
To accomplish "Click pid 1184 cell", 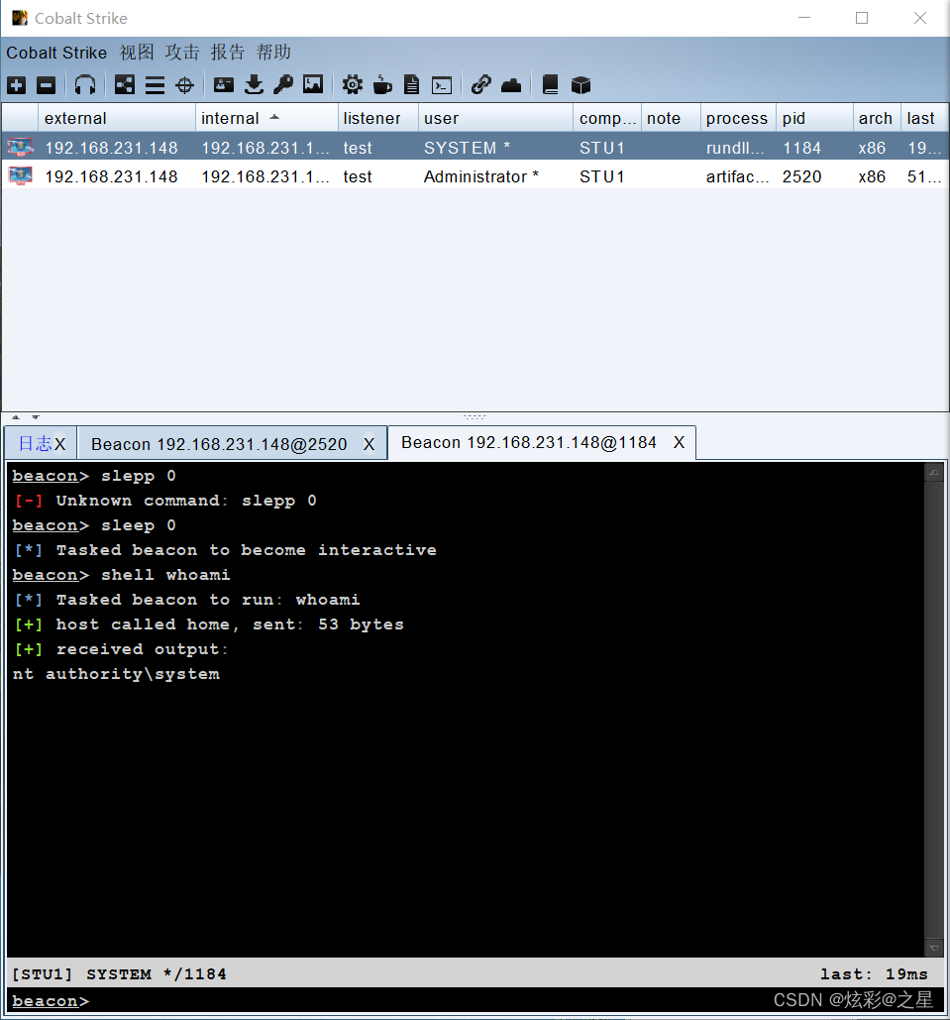I will [814, 148].
